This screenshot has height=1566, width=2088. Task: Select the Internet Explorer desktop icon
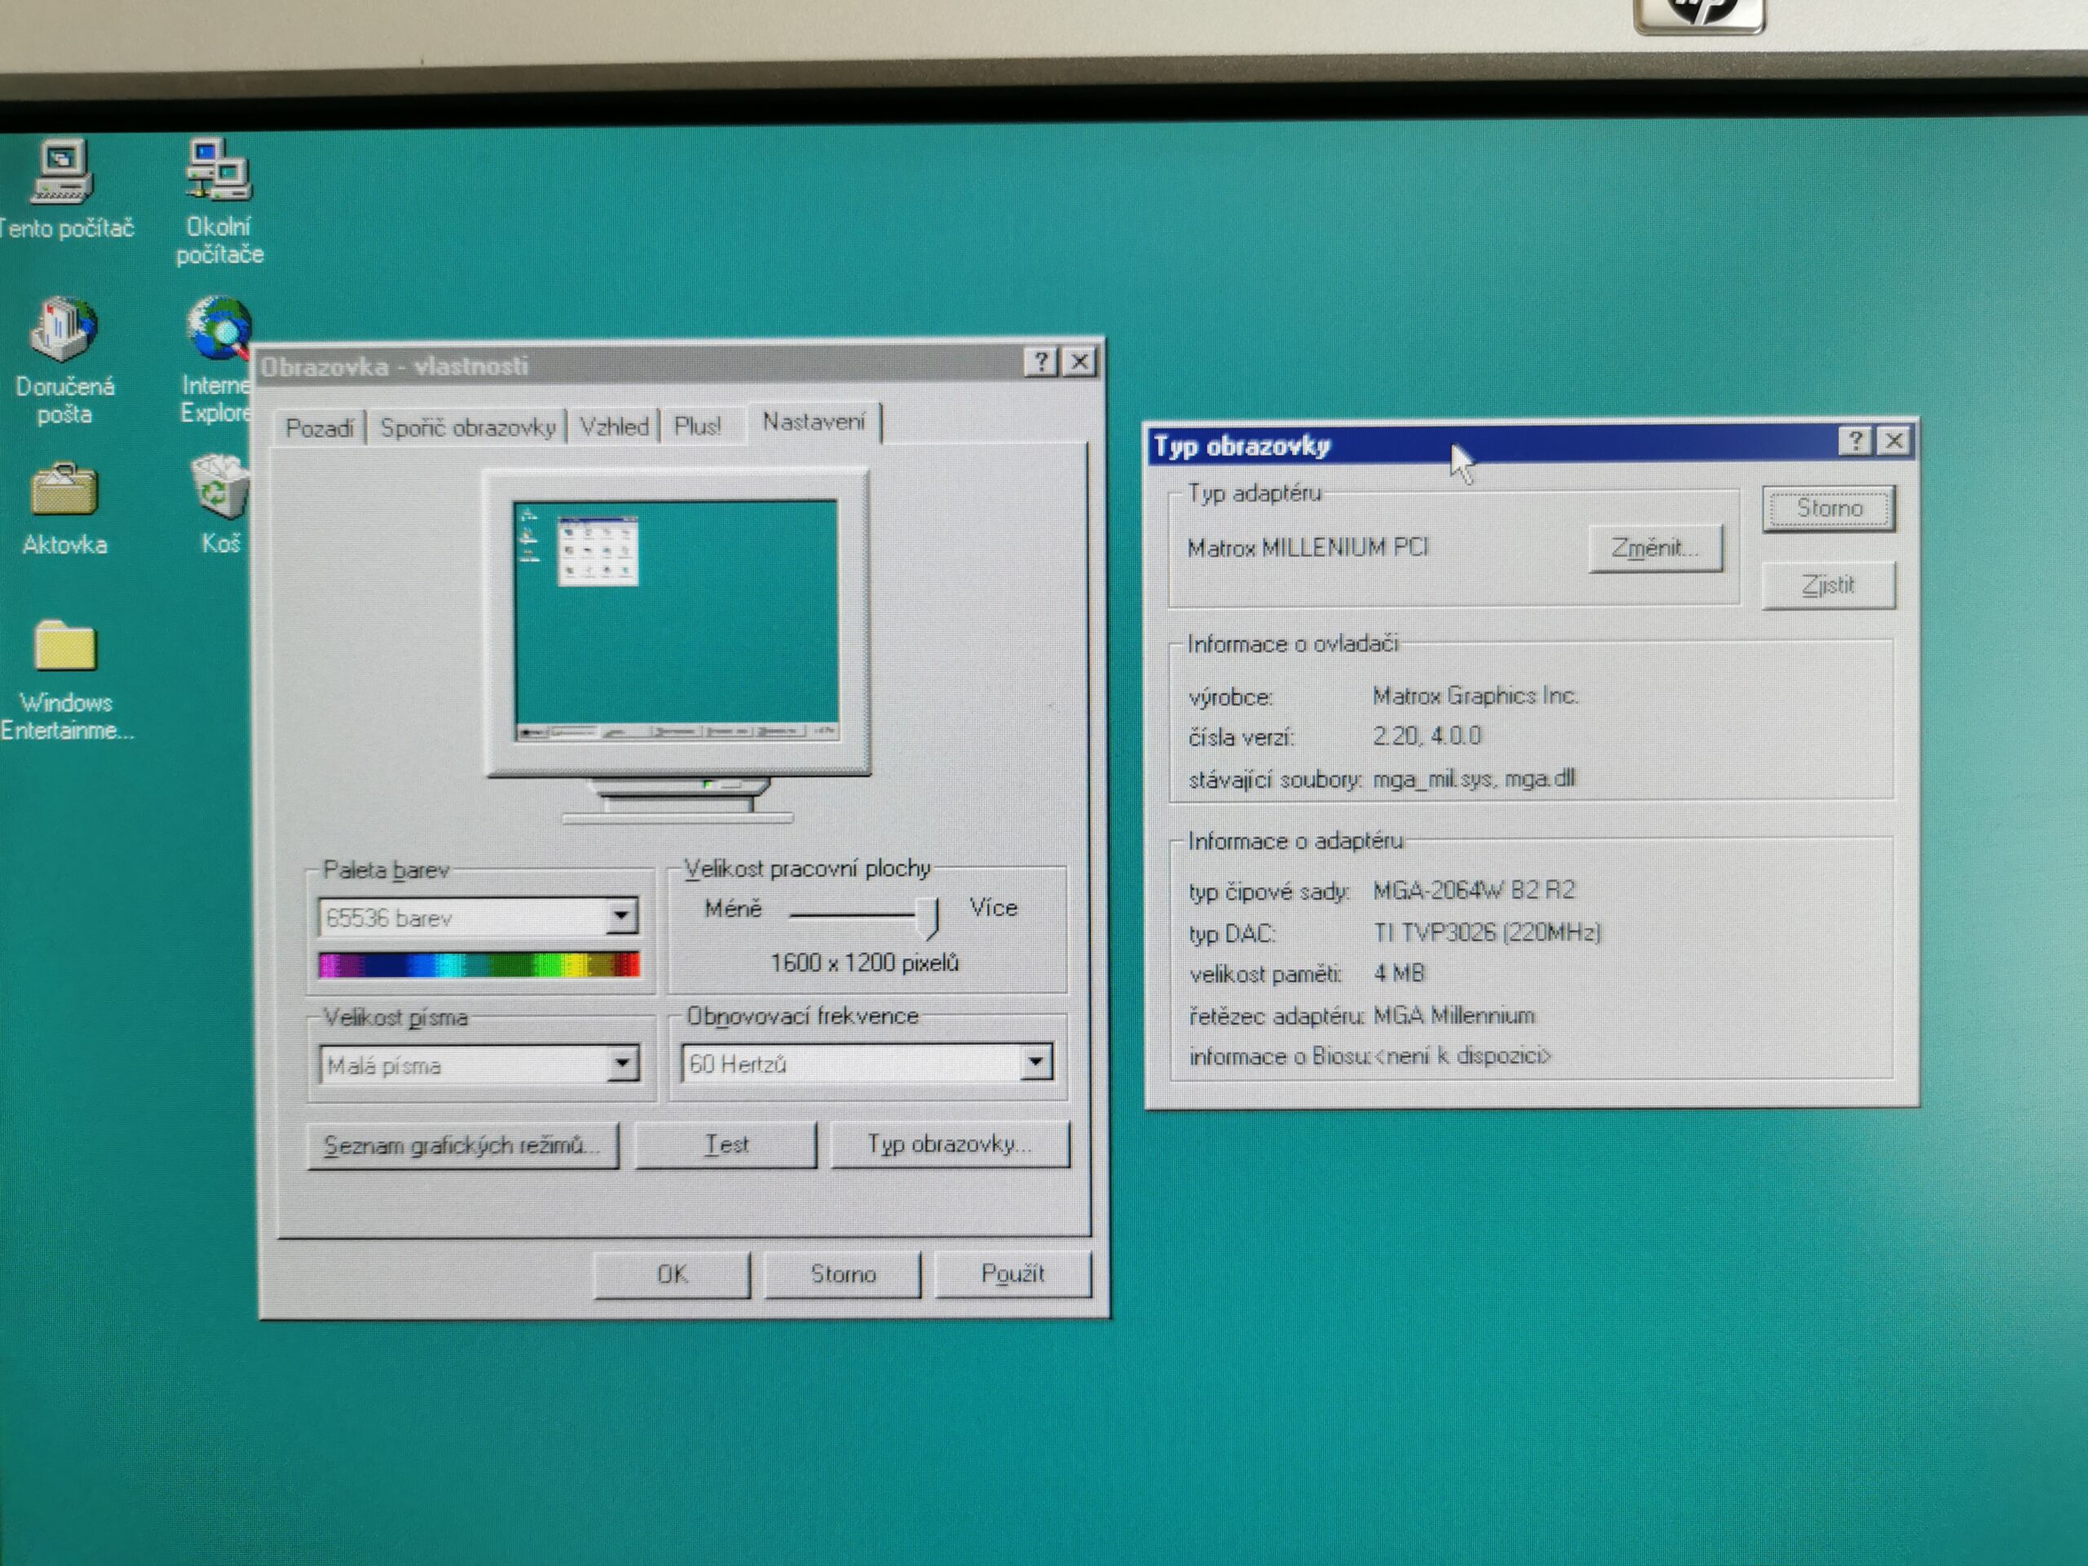219,329
